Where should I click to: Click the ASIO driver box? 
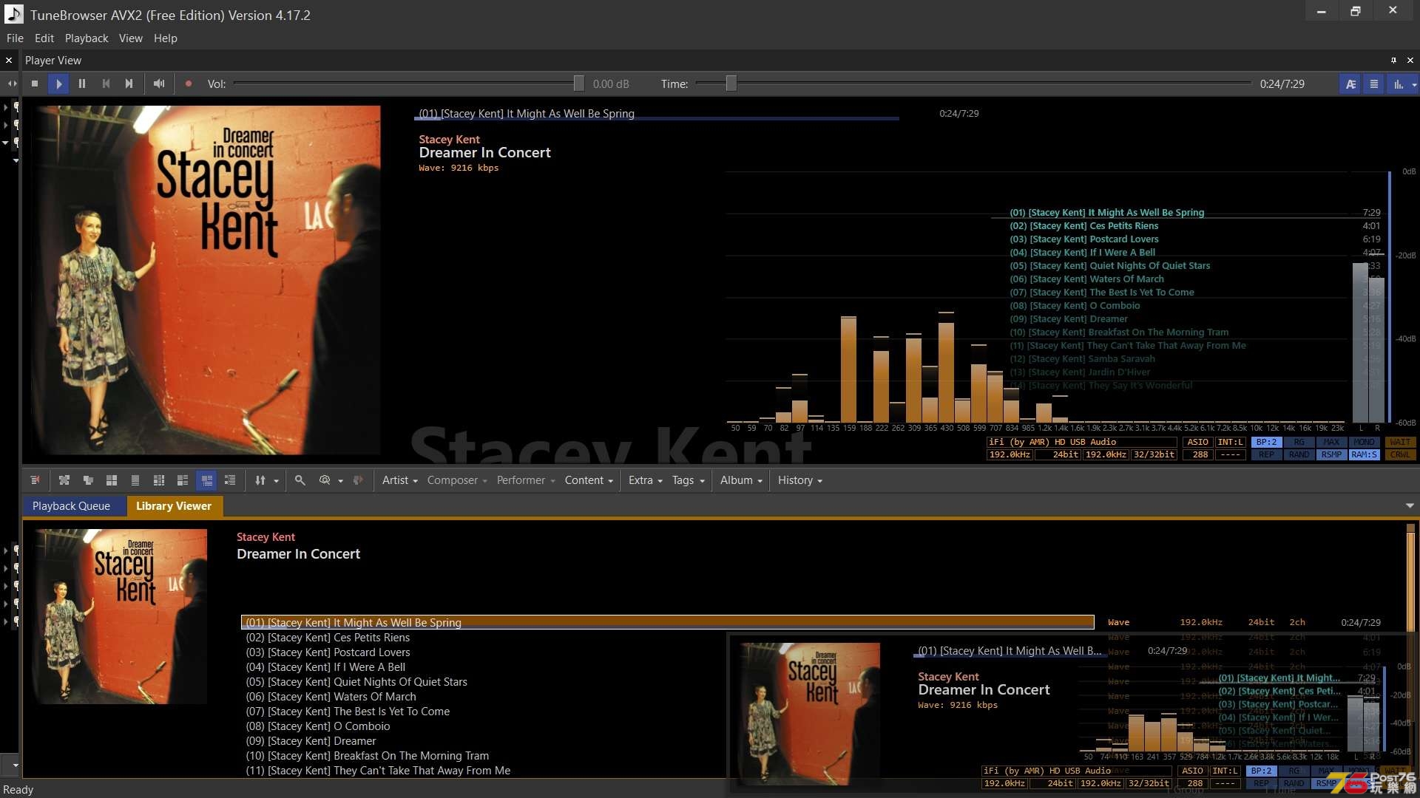click(1197, 443)
